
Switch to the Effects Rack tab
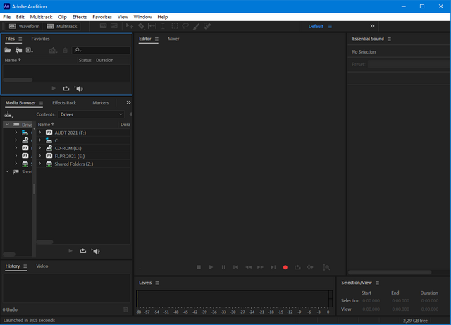click(64, 103)
